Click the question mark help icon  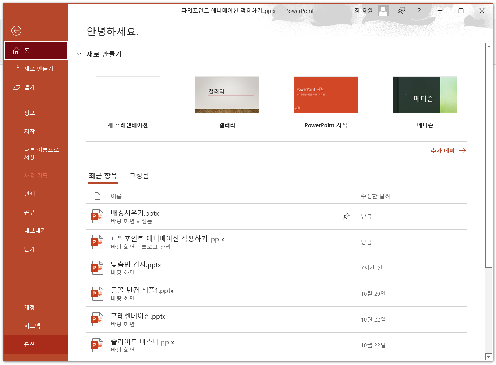pos(419,11)
